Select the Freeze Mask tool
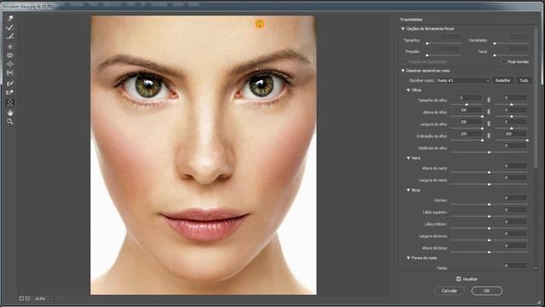 click(x=10, y=84)
